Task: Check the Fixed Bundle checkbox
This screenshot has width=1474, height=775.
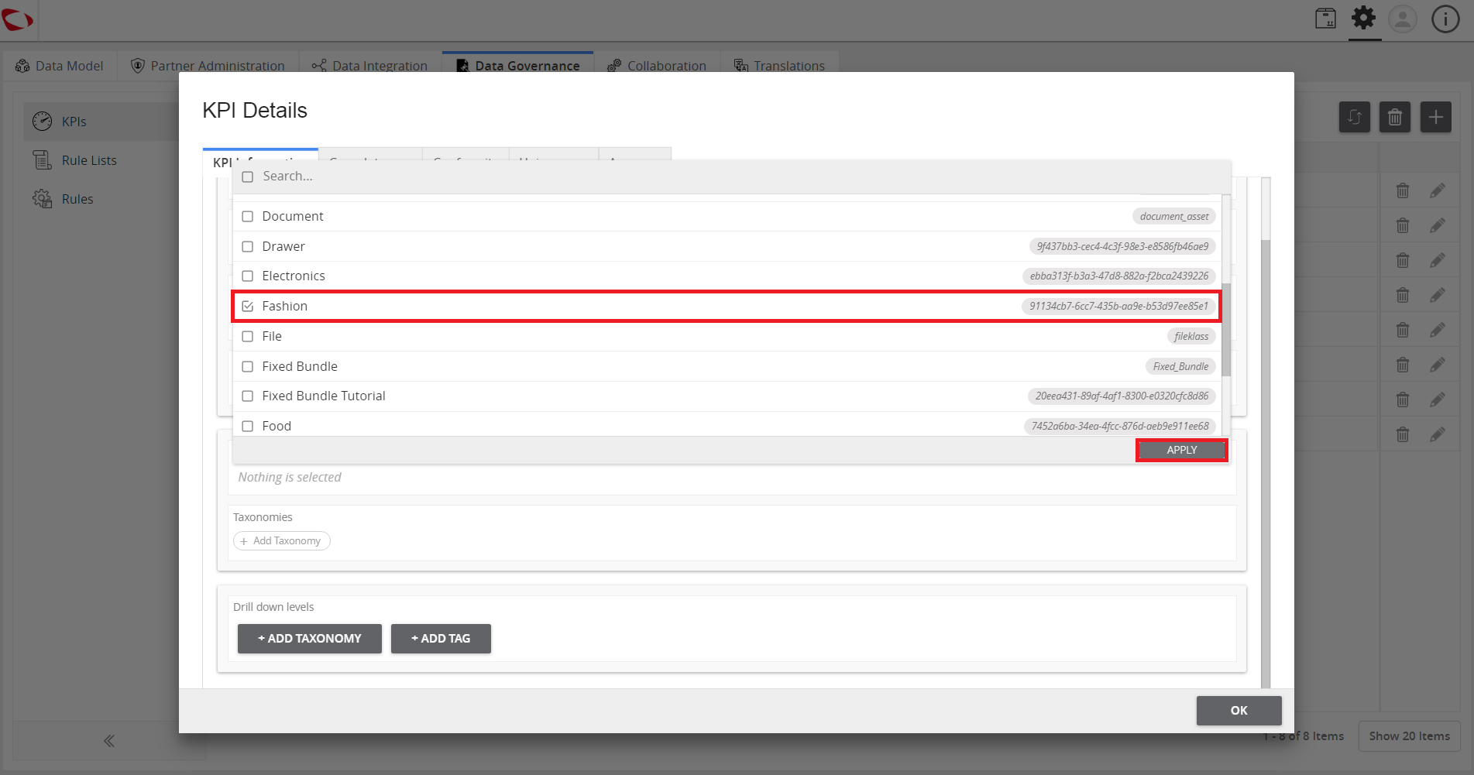Action: [248, 366]
